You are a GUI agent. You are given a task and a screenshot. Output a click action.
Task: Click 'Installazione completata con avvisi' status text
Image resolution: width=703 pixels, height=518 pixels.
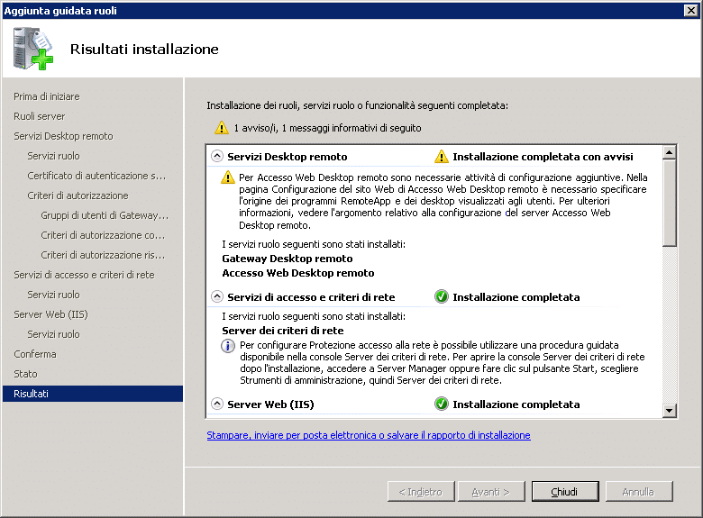click(x=543, y=157)
